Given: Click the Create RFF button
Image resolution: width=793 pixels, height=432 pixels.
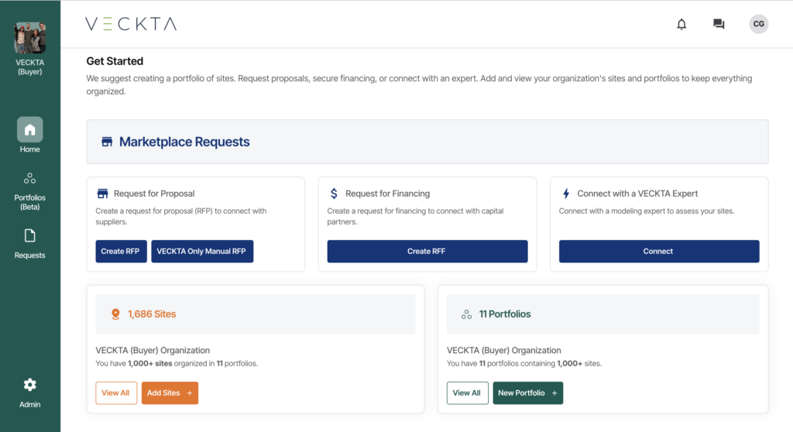Looking at the screenshot, I should (x=427, y=252).
